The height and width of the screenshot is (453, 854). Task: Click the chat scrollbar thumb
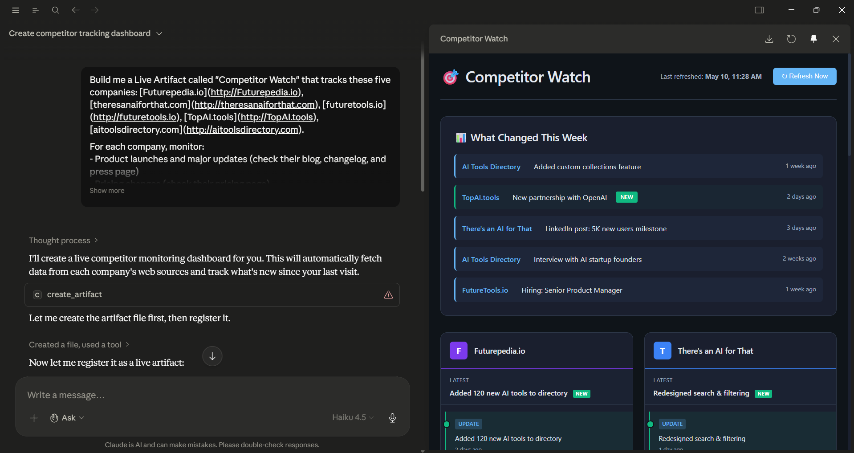click(423, 118)
